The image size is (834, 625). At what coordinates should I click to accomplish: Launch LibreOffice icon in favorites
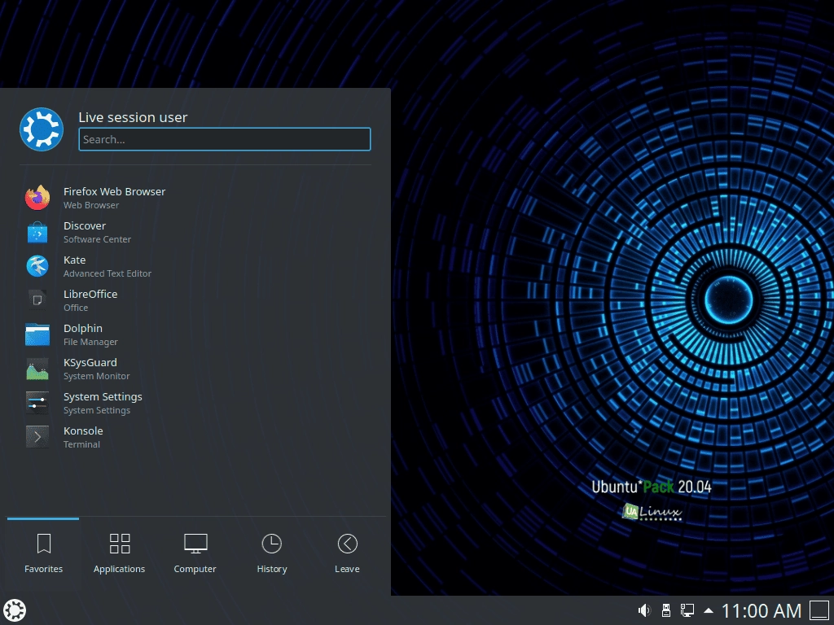click(37, 300)
